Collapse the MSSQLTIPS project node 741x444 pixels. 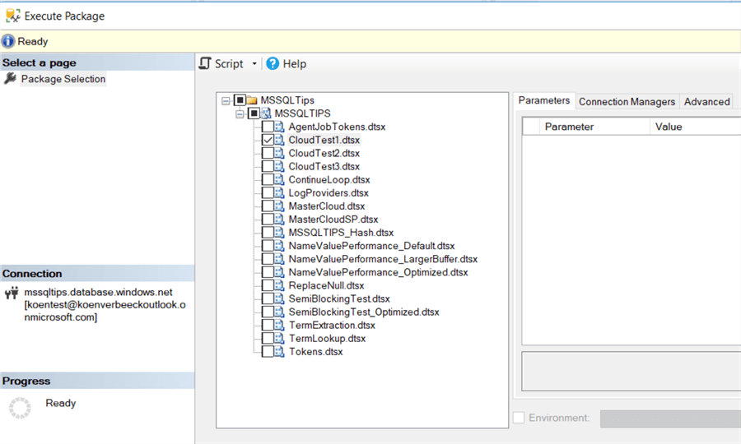click(240, 113)
